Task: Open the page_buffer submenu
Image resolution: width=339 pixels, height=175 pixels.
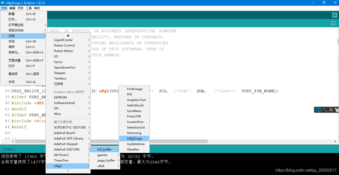Action: [x=105, y=160]
